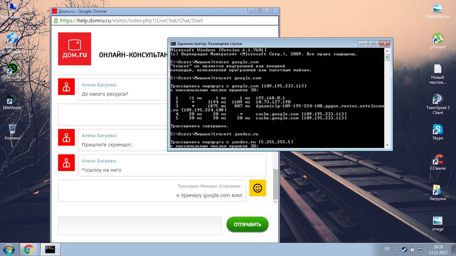Click the chat window vertical scrollbar thumb
This screenshot has width=456, height=256.
[x=275, y=183]
